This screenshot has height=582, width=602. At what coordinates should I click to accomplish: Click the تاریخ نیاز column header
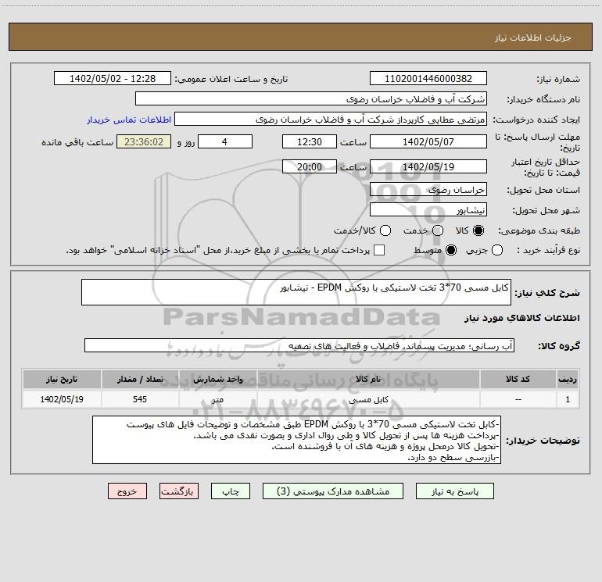pos(62,379)
